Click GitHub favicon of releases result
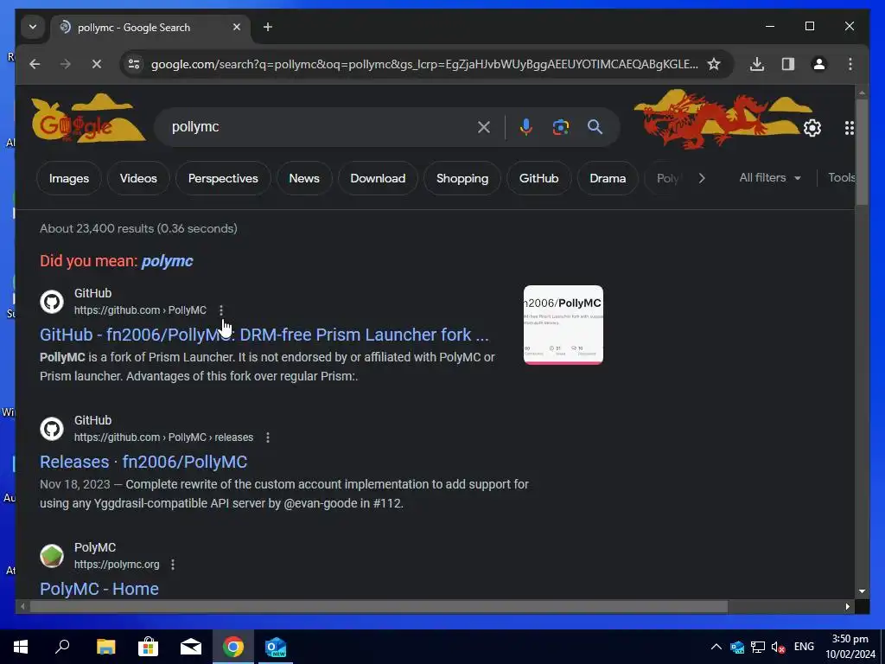 (x=52, y=429)
